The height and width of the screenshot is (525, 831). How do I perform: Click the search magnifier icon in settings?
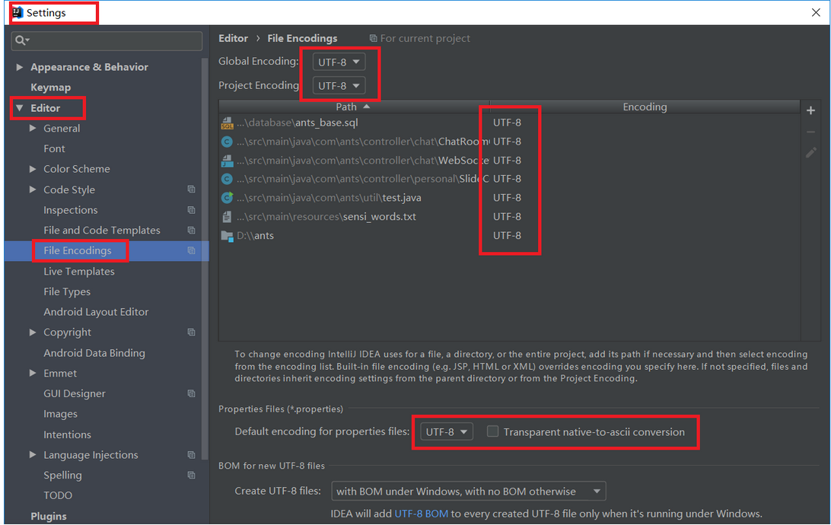tap(21, 40)
